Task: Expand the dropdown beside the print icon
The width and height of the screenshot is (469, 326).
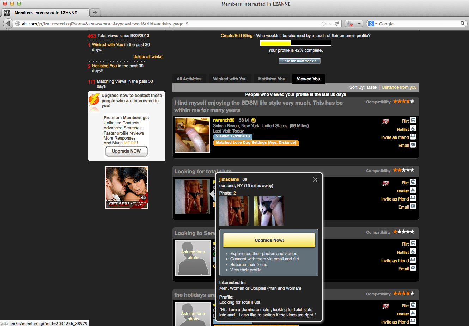Action: pos(359,24)
